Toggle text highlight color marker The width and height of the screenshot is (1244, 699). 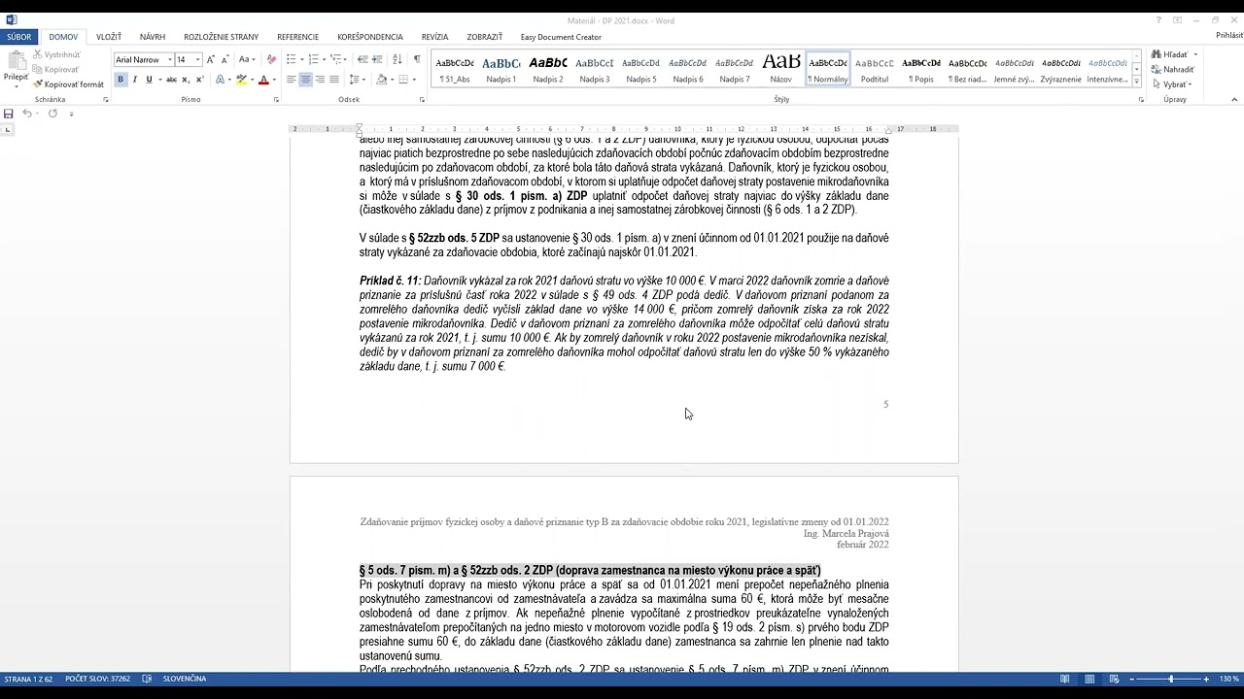click(x=241, y=80)
